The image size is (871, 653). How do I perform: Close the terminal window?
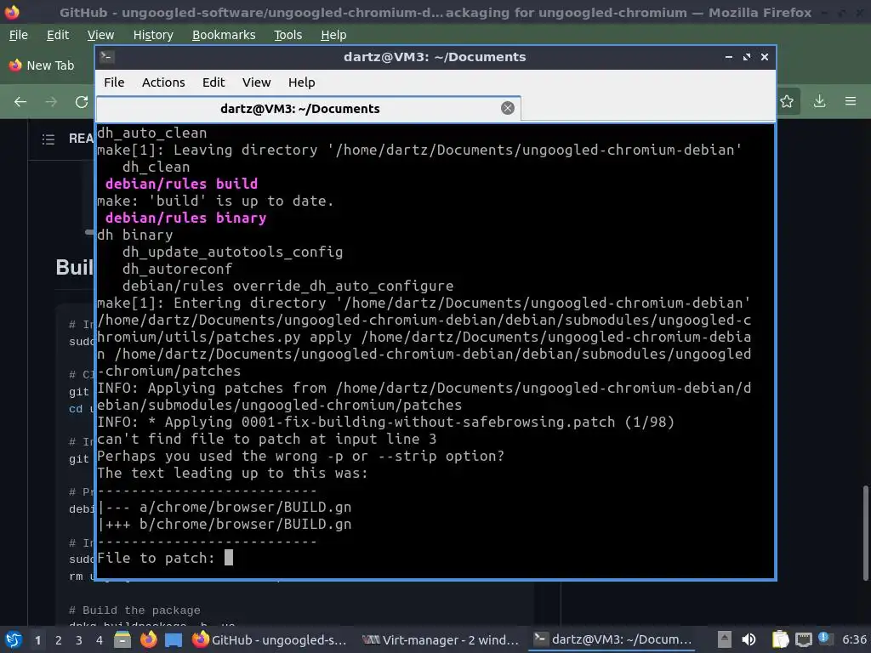pos(765,57)
